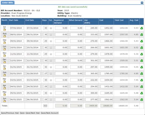Image resolution: width=145 pixels, height=115 pixels.
Task: Open the note icon for Sep
Action: pyautogui.click(x=5, y=42)
